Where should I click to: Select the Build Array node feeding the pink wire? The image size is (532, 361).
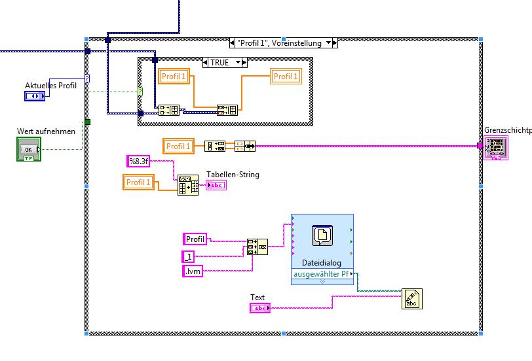click(245, 146)
